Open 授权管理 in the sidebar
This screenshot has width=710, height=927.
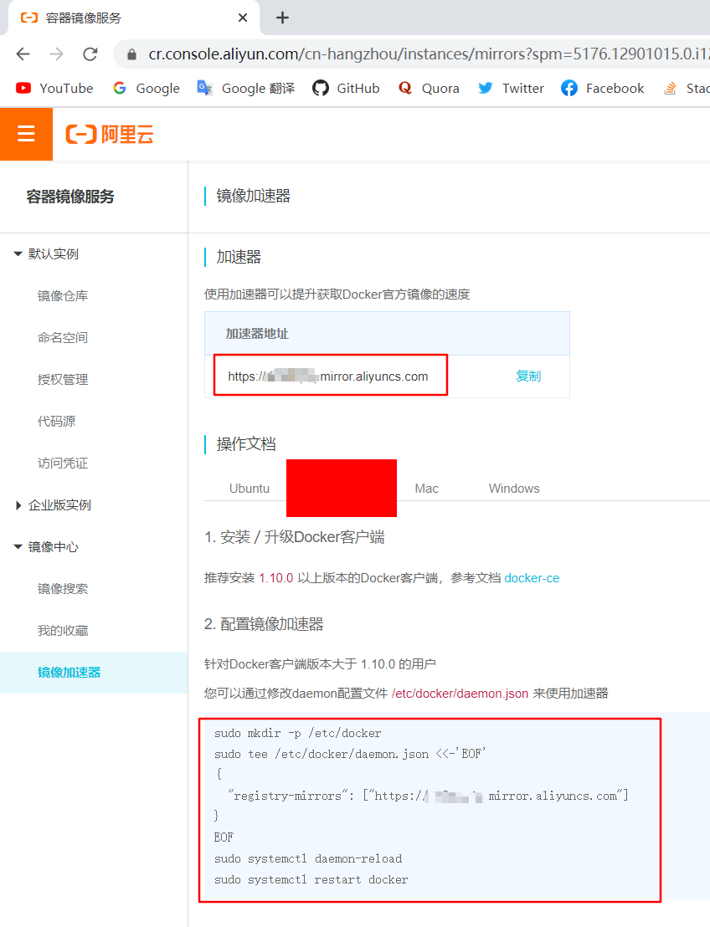click(x=63, y=380)
